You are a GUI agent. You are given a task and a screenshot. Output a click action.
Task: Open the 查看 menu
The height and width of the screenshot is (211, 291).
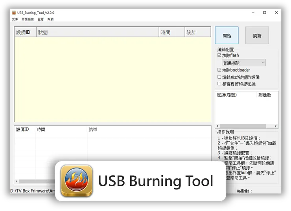(x=41, y=19)
